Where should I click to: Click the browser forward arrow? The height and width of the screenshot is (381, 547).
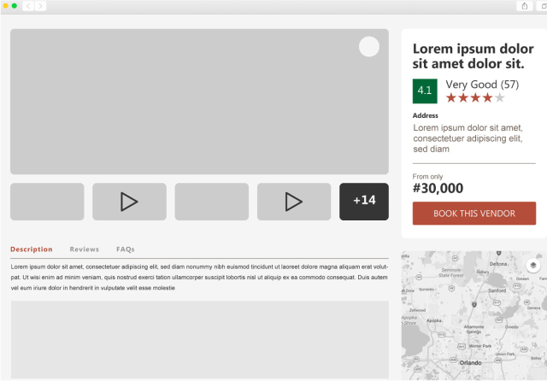pos(40,6)
